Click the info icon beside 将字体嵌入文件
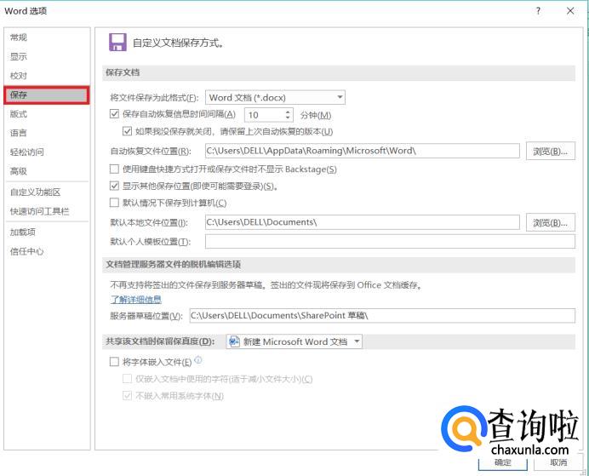Image resolution: width=589 pixels, height=476 pixels. tap(198, 360)
